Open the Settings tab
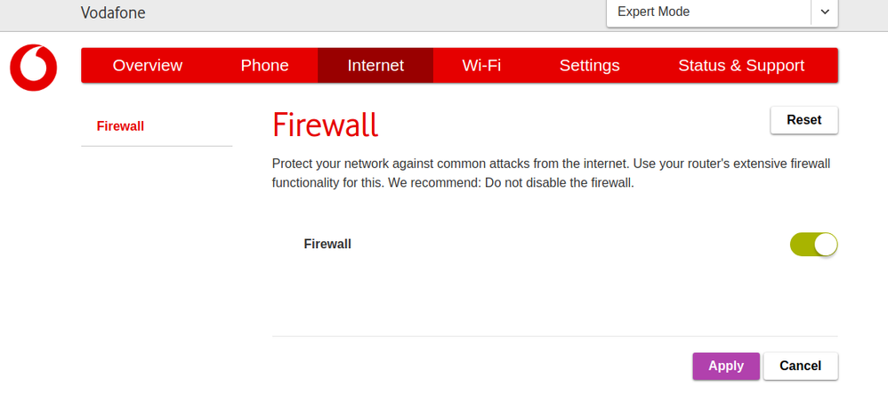The image size is (888, 402). coord(589,66)
